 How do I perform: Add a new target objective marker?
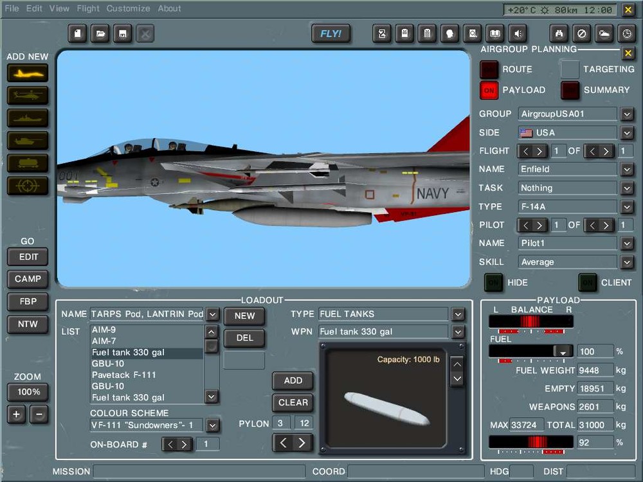pyautogui.click(x=27, y=186)
